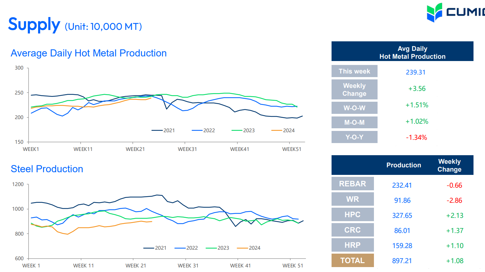Click the 'This week' label cell
485x272 pixels.
pos(354,71)
